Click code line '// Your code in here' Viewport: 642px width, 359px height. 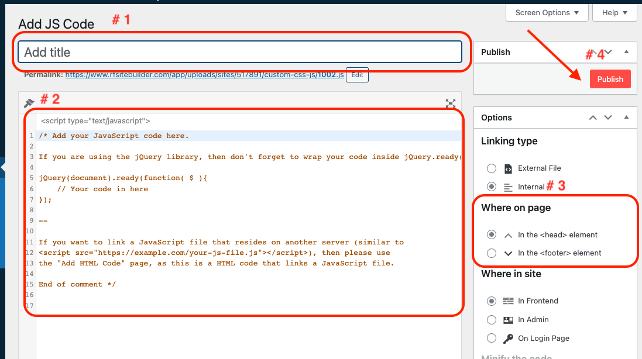102,189
